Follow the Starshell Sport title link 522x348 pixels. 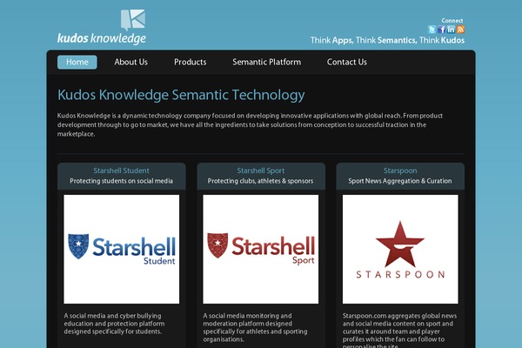point(261,171)
